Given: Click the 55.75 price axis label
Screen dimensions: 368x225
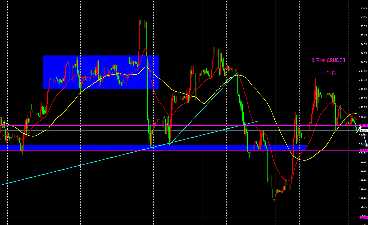Looking at the screenshot, I should [x=364, y=8].
